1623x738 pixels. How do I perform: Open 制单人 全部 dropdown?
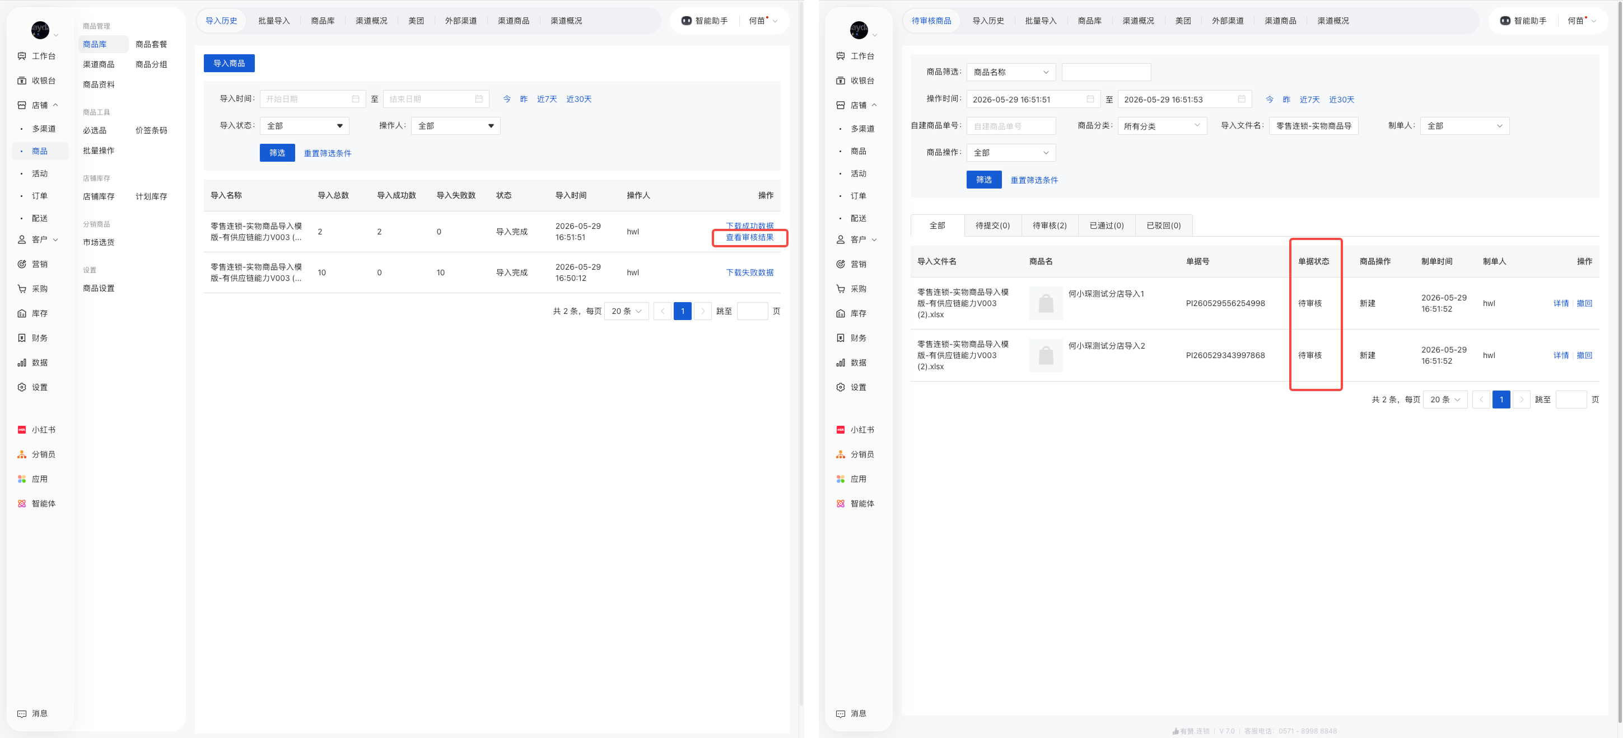[x=1464, y=126]
